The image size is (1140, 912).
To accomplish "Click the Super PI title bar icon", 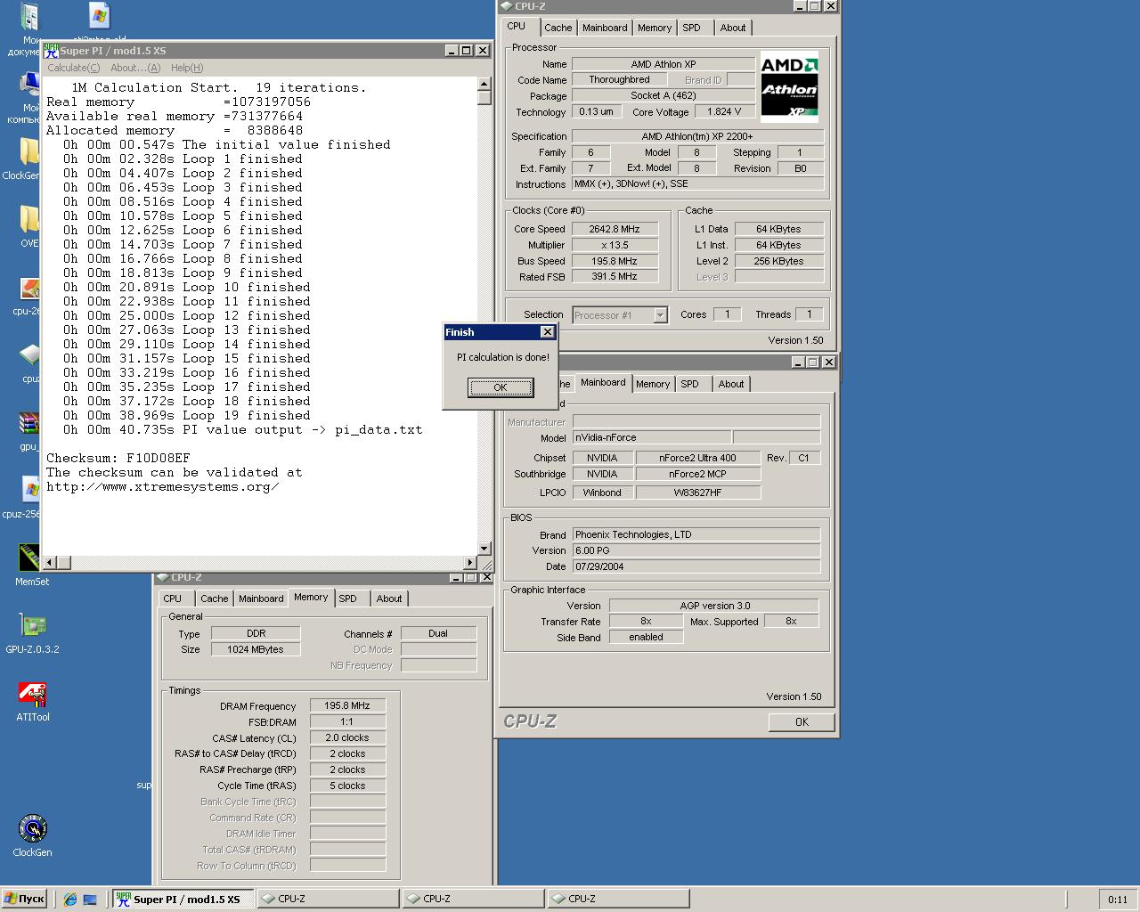I will (51, 51).
